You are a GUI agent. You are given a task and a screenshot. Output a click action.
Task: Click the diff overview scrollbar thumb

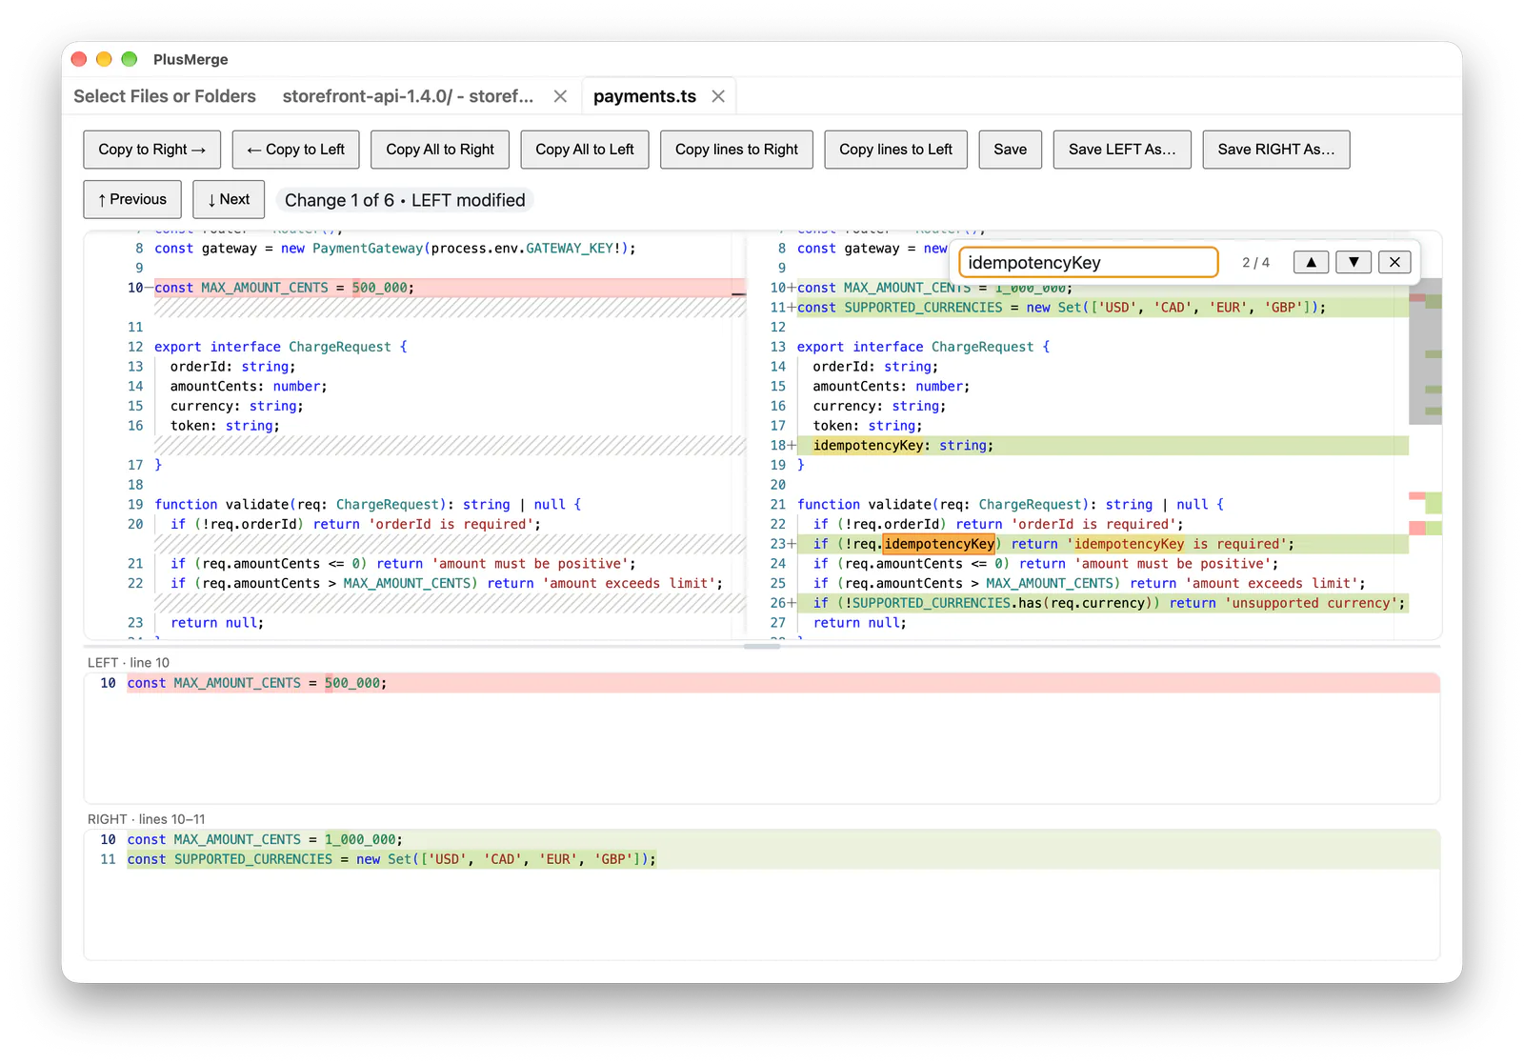[x=1425, y=351]
